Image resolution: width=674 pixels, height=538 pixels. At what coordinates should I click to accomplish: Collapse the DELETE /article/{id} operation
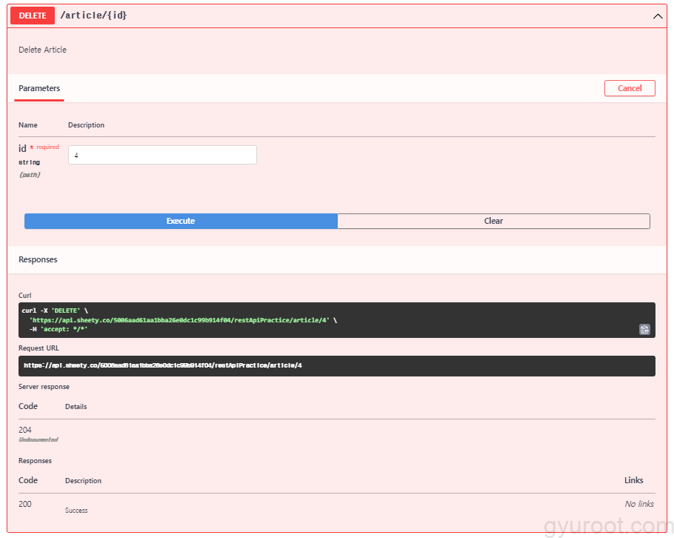[x=658, y=16]
